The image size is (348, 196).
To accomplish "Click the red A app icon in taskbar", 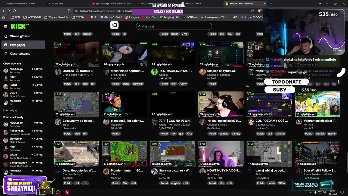I will (x=67, y=192).
